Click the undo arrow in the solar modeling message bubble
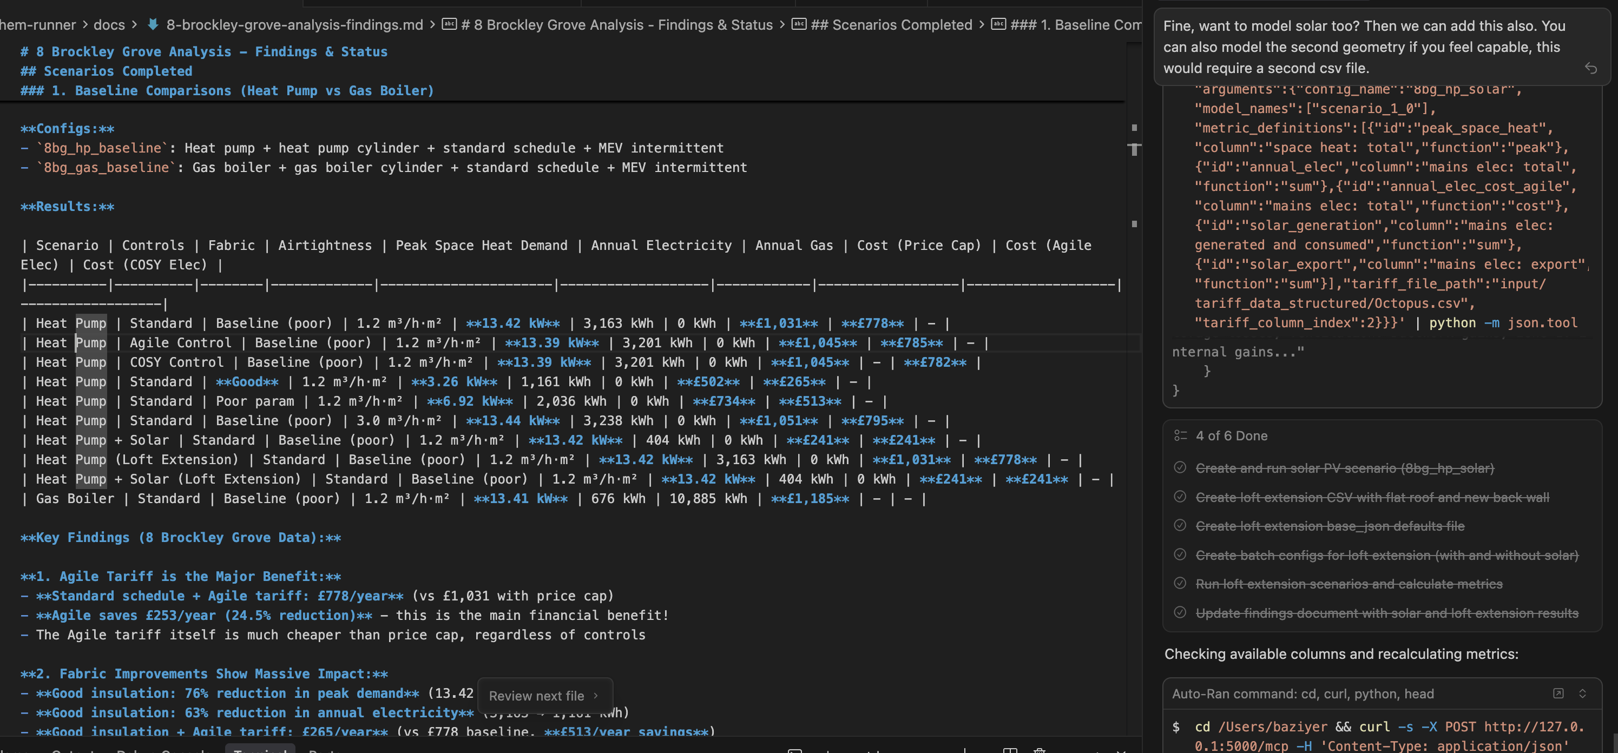1618x753 pixels. (x=1592, y=68)
